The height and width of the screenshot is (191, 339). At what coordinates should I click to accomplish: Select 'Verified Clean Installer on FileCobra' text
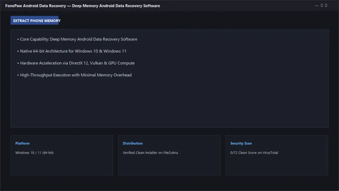click(x=150, y=153)
